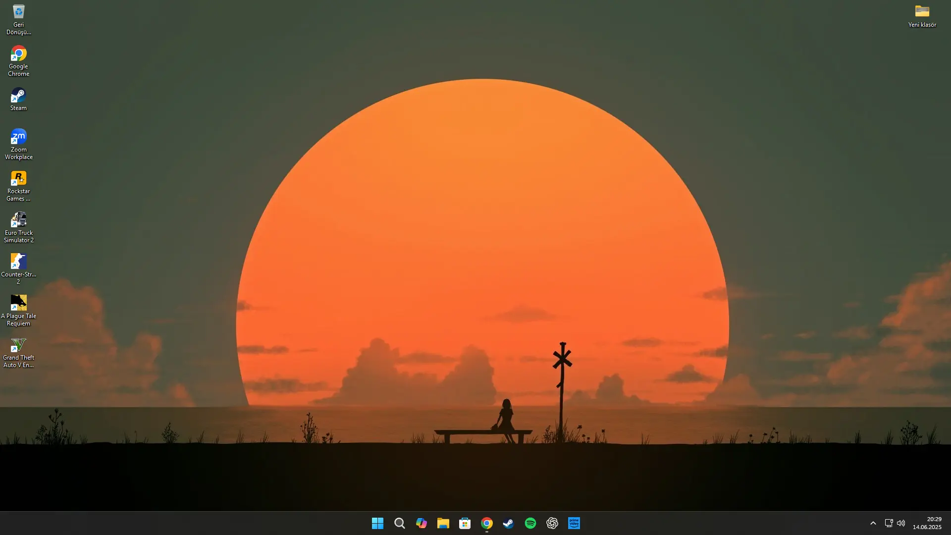Open taskbar Search magnifier
Screen dimensions: 951x535
click(399, 523)
